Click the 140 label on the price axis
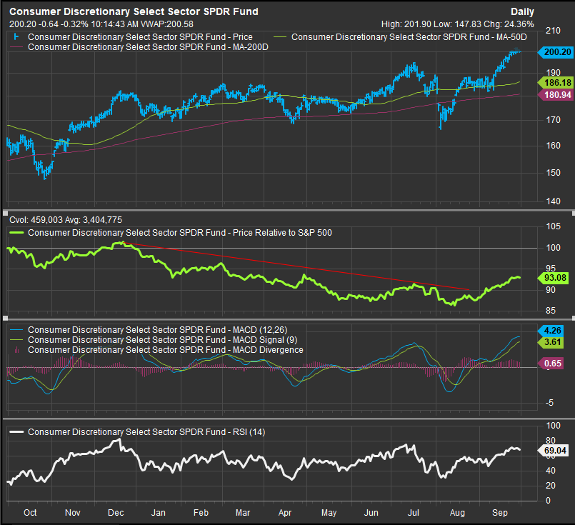This screenshot has height=525, width=575. coord(553,201)
